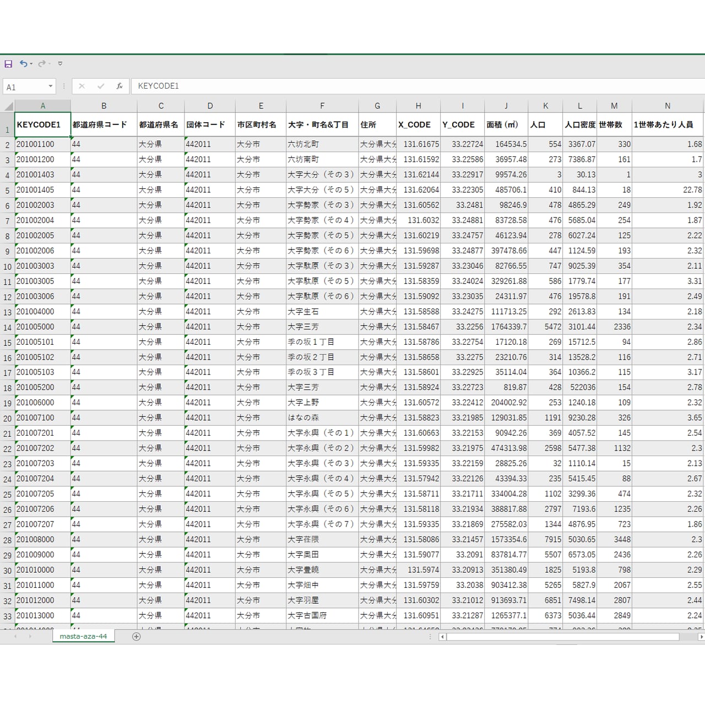Click the Undo arrow icon
The width and height of the screenshot is (705, 705).
[x=23, y=64]
